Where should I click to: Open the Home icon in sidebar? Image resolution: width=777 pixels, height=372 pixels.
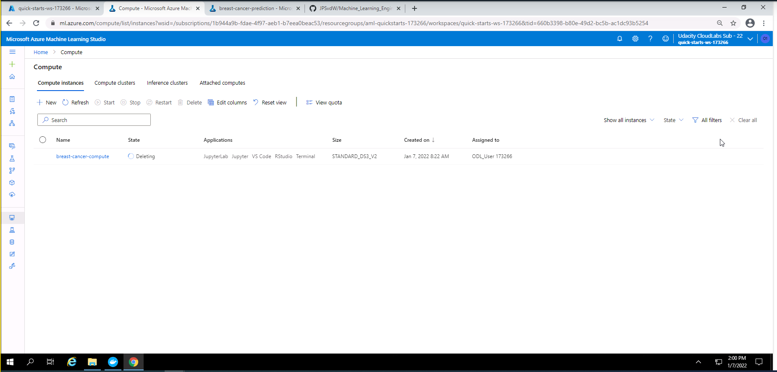click(12, 76)
